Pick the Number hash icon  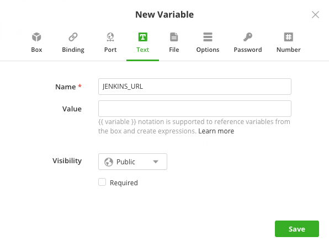pyautogui.click(x=289, y=37)
